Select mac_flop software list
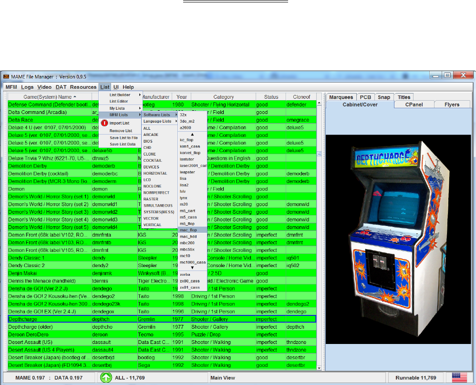The height and width of the screenshot is (385, 476). (x=193, y=230)
